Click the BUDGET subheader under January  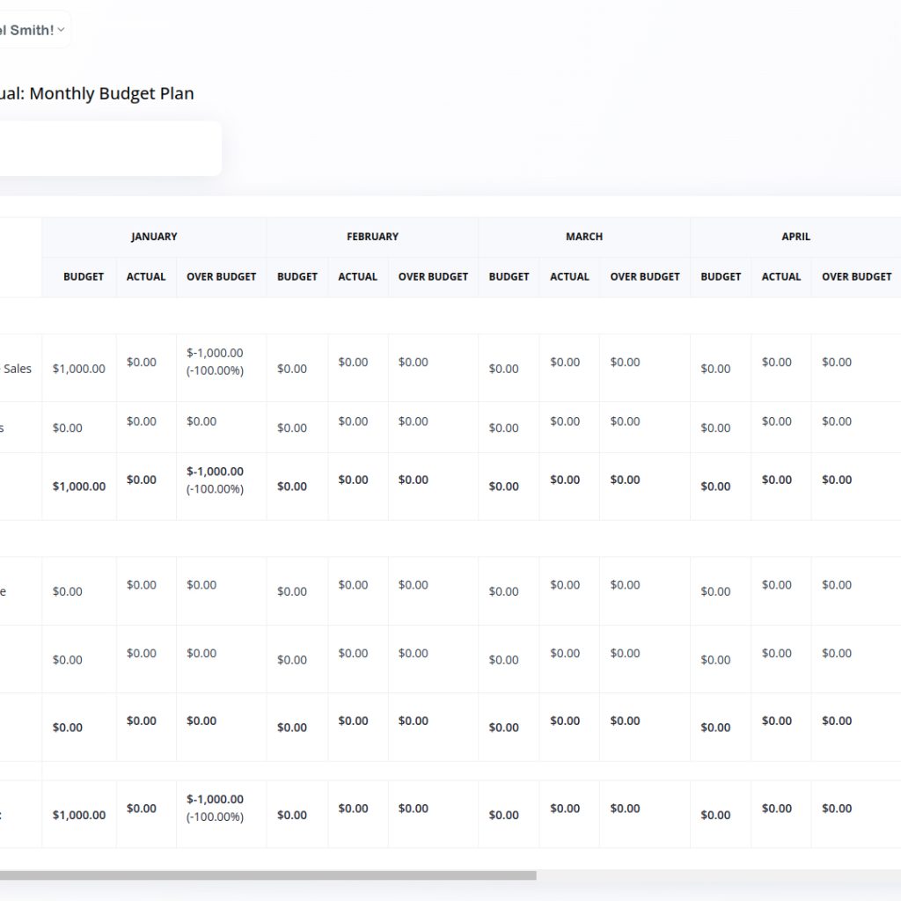pos(84,276)
